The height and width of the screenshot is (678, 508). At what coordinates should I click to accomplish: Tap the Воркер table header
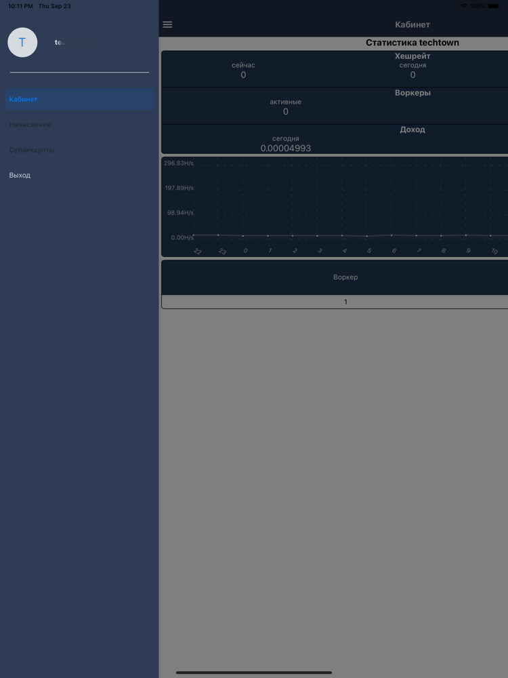[x=345, y=277]
